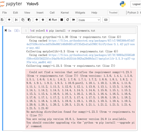Viewport: 141px width, 132px height.
Task: Paste cells below
Action: 29,20
